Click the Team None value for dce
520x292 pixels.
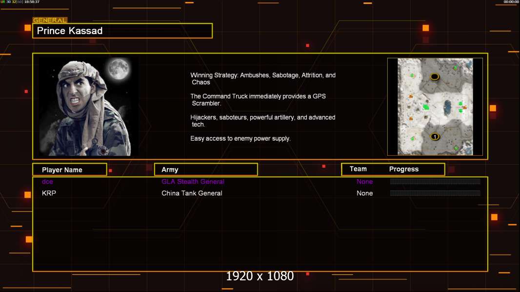click(364, 182)
